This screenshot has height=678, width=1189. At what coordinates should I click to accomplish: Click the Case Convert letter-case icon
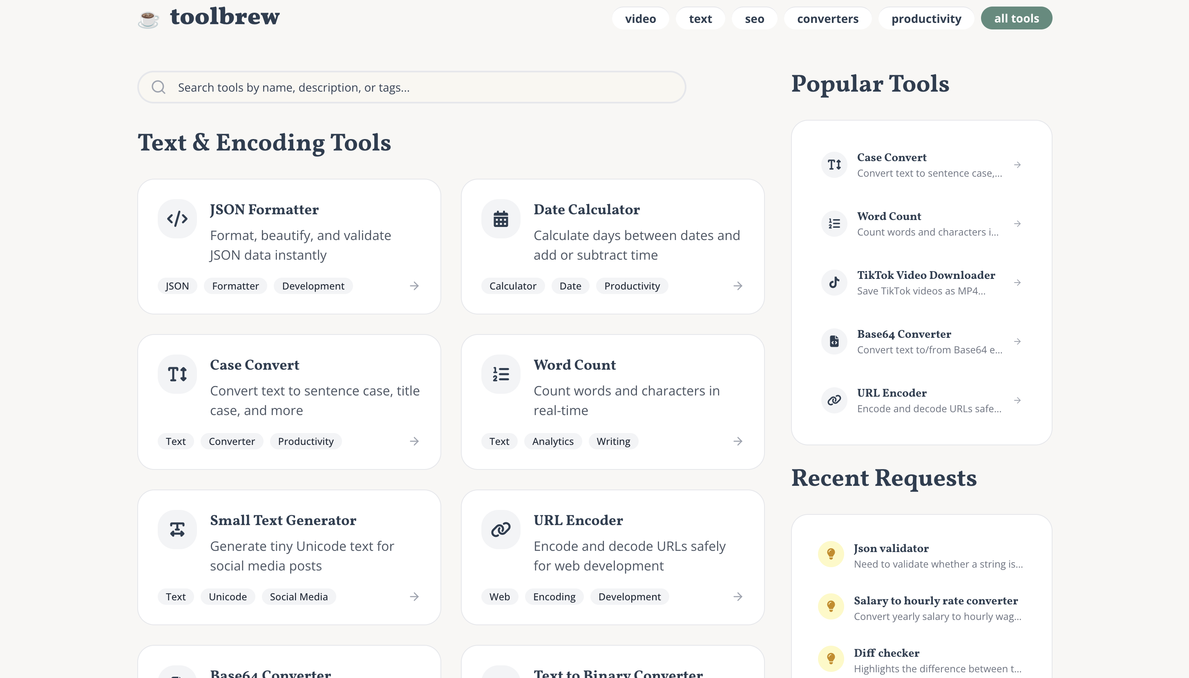click(x=178, y=374)
